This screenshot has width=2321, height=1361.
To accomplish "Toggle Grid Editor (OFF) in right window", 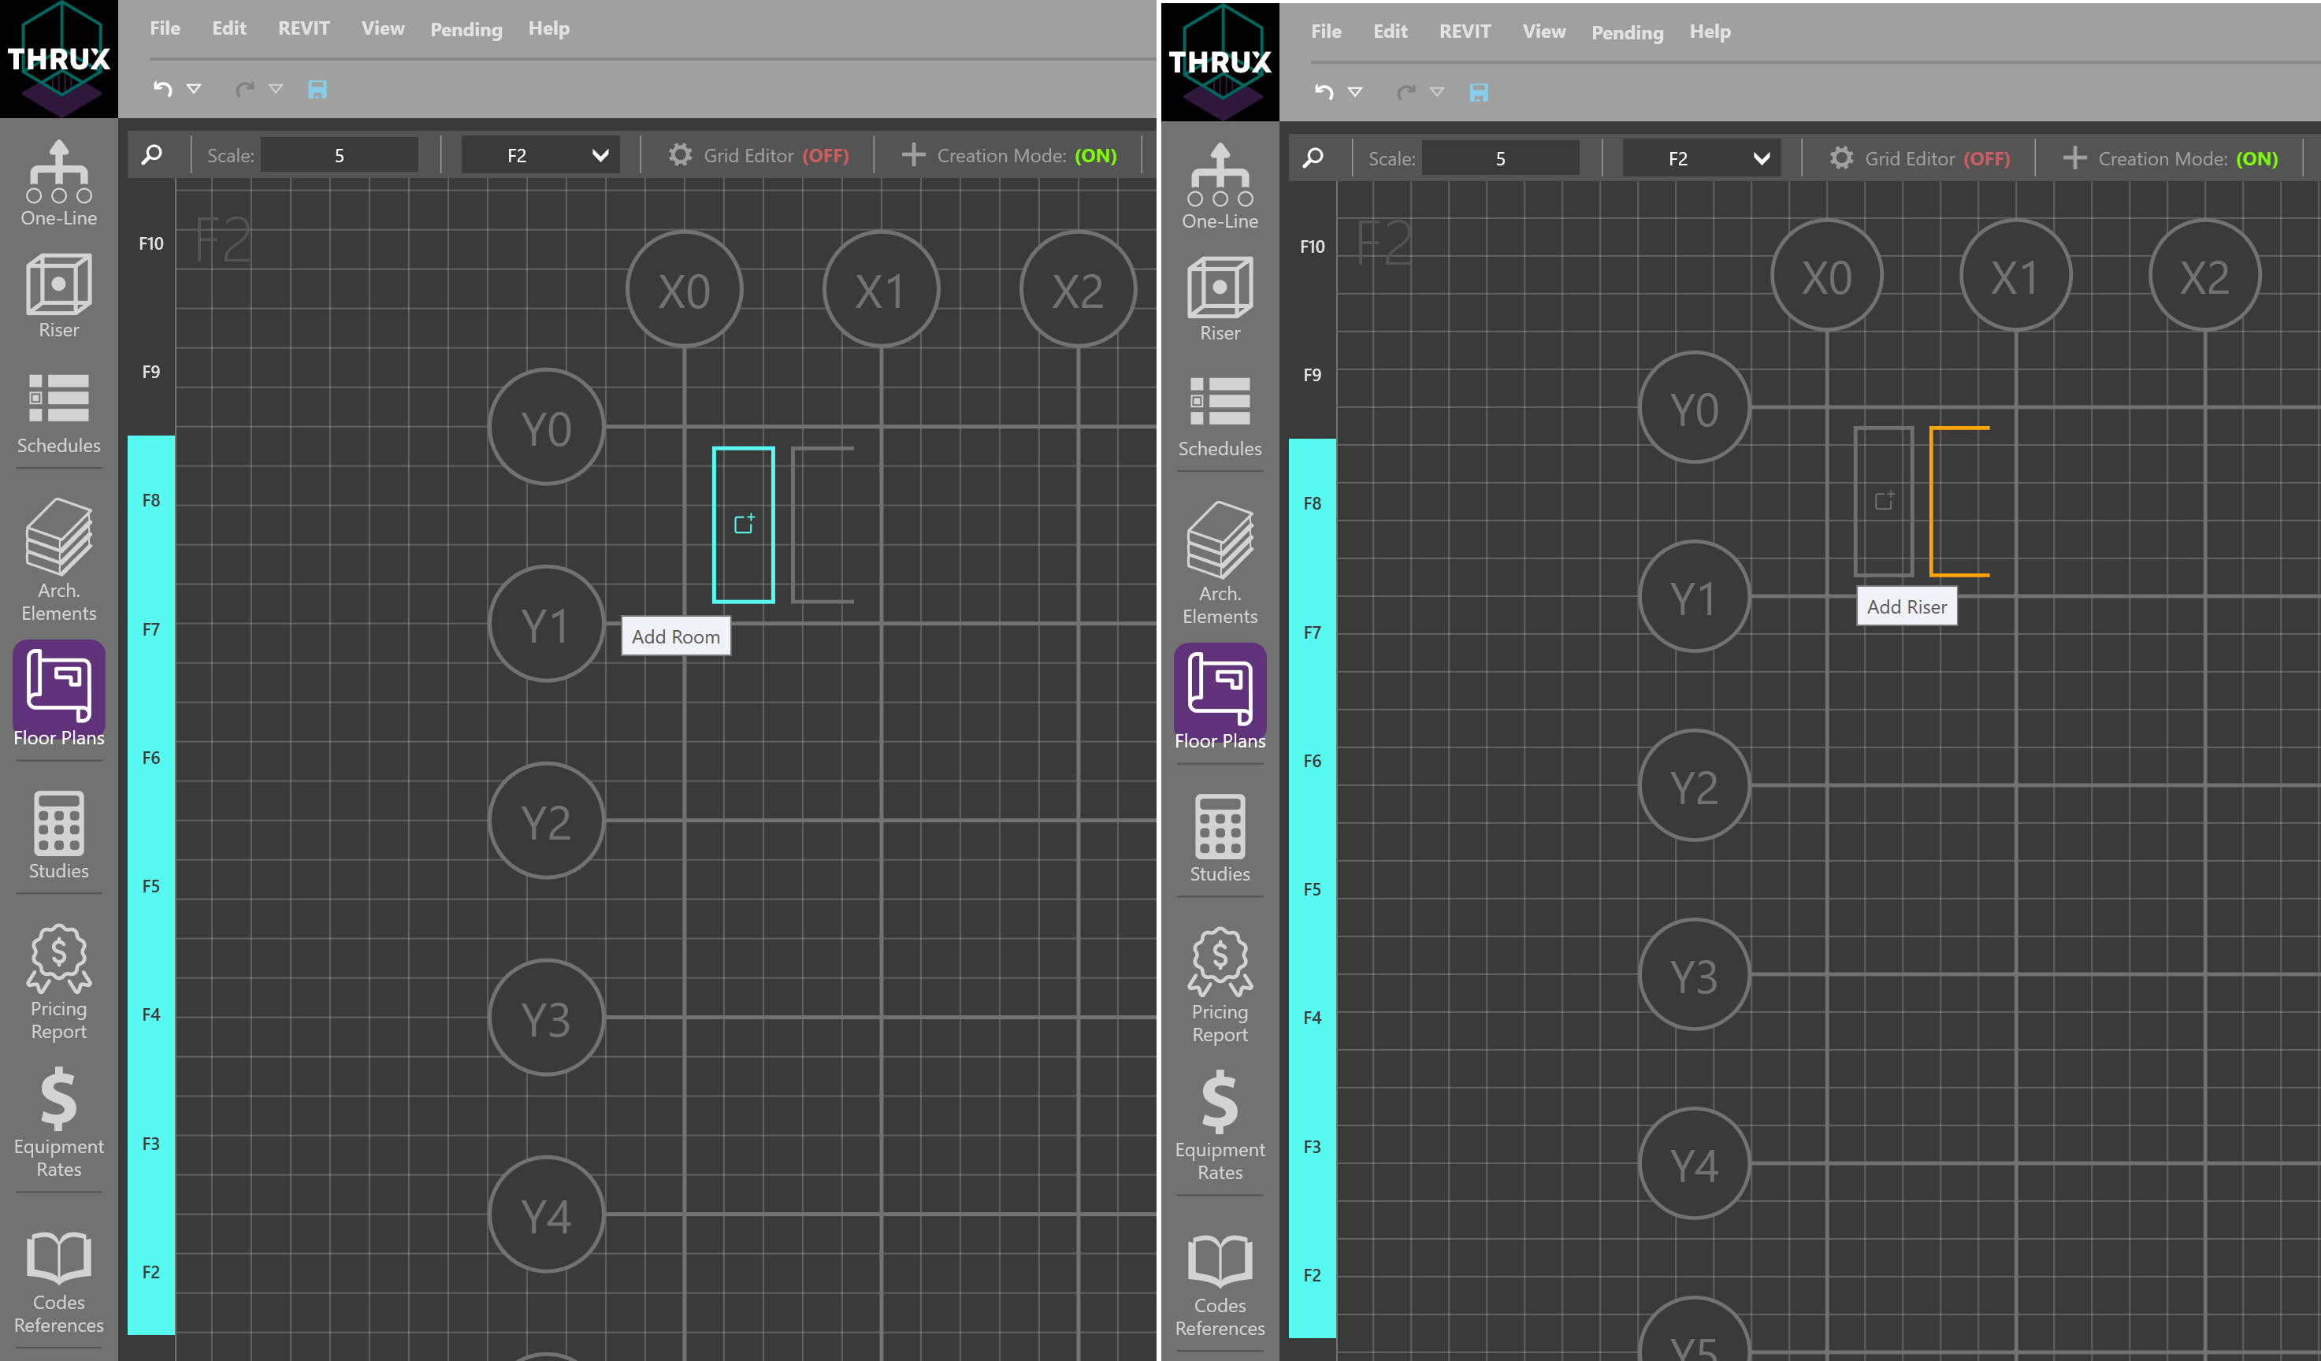I will (1919, 158).
